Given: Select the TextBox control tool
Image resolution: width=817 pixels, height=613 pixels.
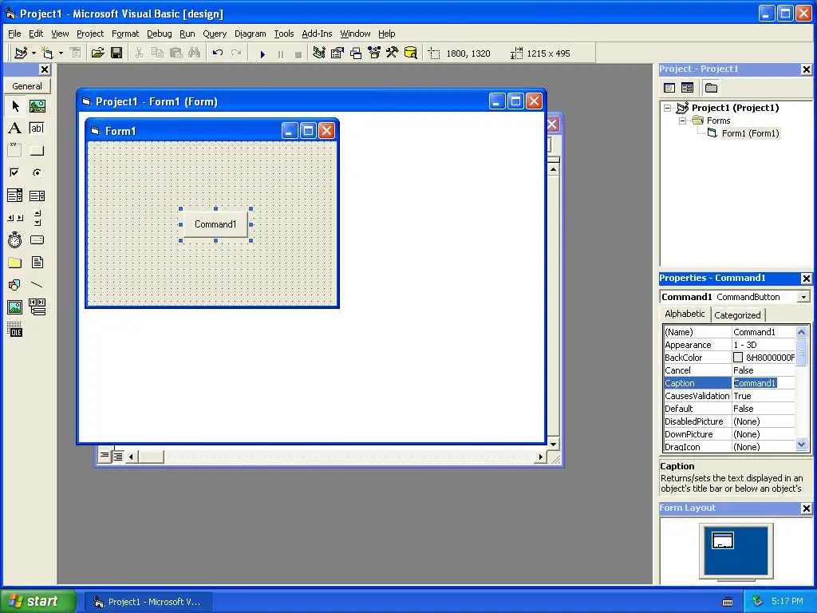Looking at the screenshot, I should pos(37,129).
